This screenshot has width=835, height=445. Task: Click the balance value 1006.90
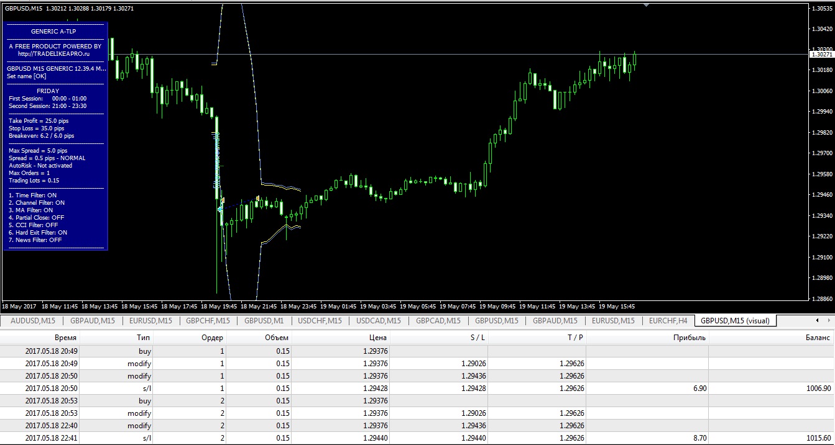[818, 389]
